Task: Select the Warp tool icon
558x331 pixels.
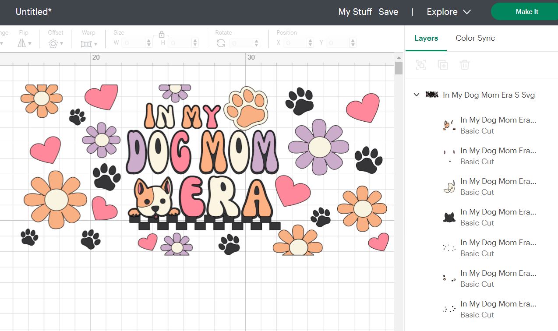Action: pos(86,43)
